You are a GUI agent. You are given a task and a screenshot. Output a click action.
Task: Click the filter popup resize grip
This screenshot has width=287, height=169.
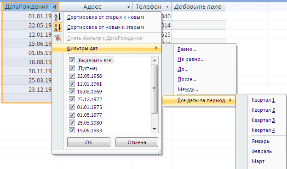[x=159, y=152]
